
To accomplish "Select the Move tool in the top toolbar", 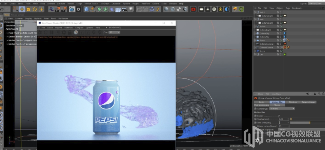I will point(22,9).
